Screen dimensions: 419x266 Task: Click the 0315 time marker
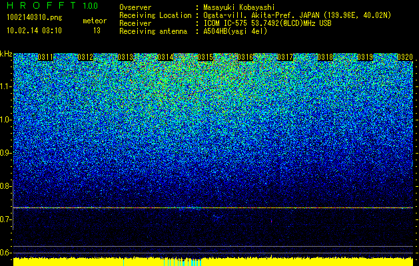[x=205, y=57]
